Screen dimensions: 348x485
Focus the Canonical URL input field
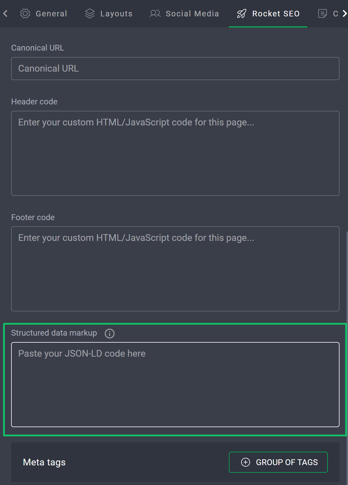point(175,68)
